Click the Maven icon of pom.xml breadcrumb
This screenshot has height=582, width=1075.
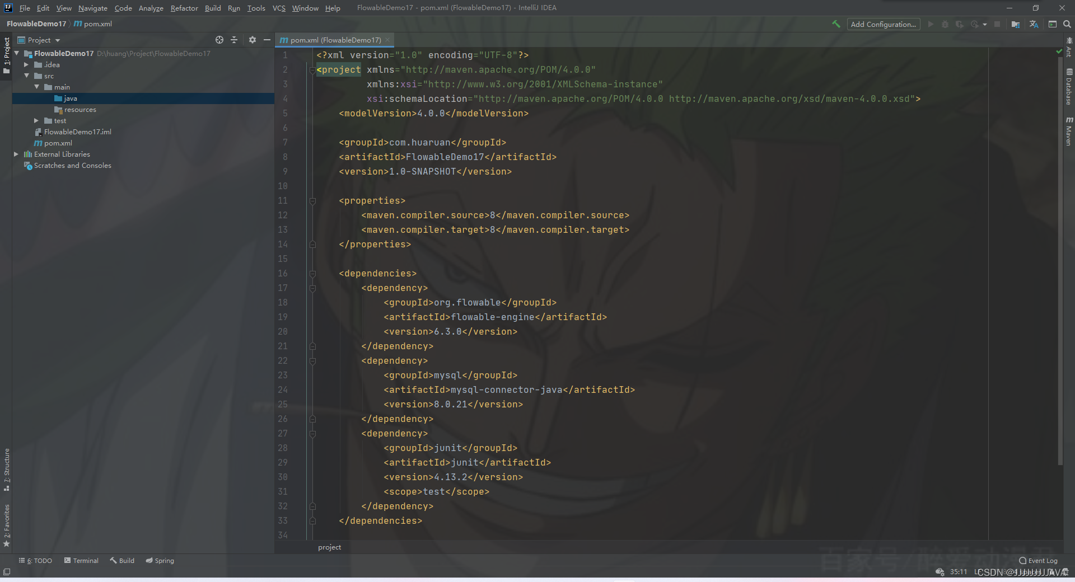(x=78, y=24)
